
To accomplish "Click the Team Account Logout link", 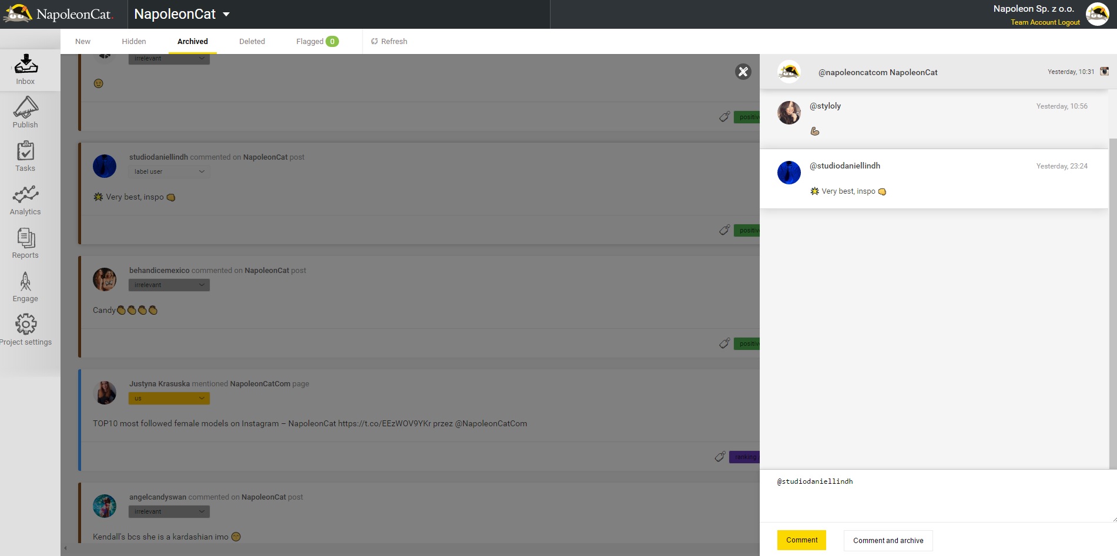I will (1045, 22).
